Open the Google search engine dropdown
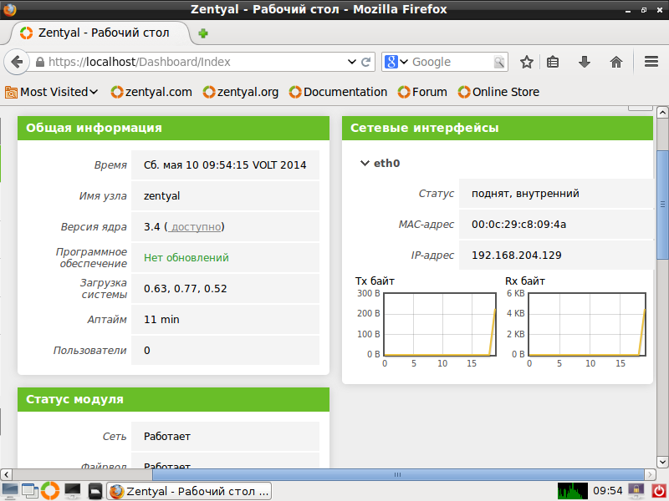Screen dimensions: 669x501 point(396,62)
